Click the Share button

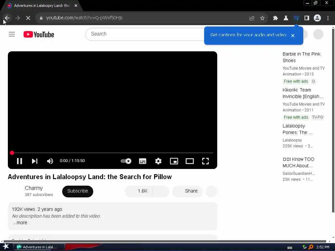pos(187,191)
